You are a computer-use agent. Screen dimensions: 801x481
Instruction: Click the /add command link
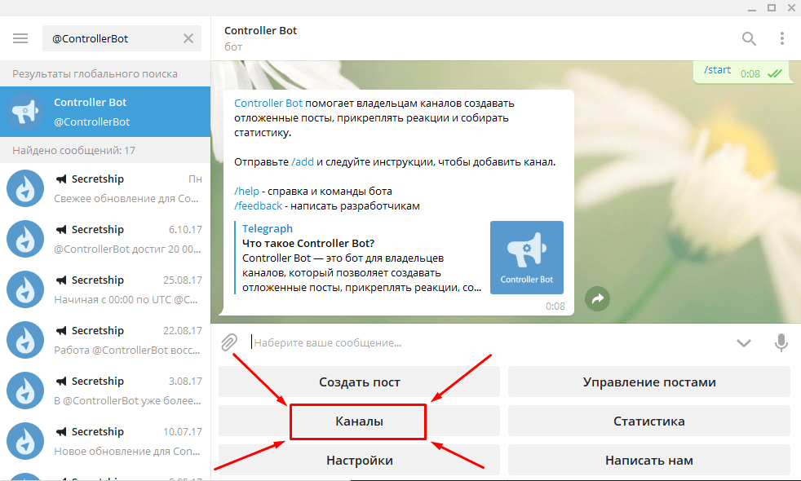point(303,162)
